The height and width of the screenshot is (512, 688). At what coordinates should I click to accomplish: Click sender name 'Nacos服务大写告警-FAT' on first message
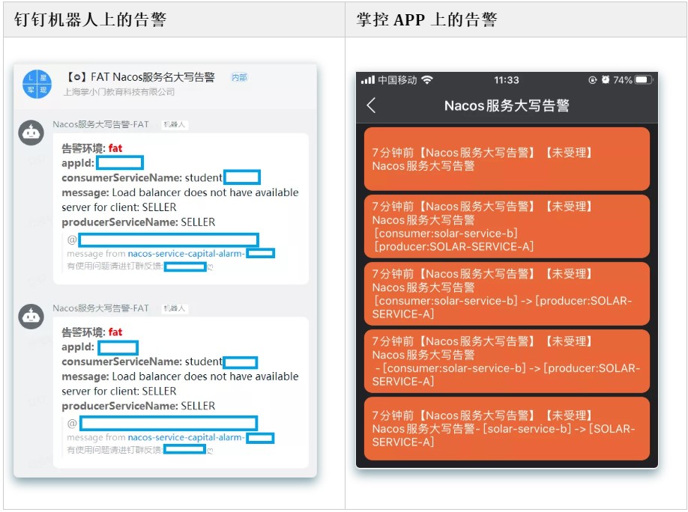pyautogui.click(x=101, y=124)
